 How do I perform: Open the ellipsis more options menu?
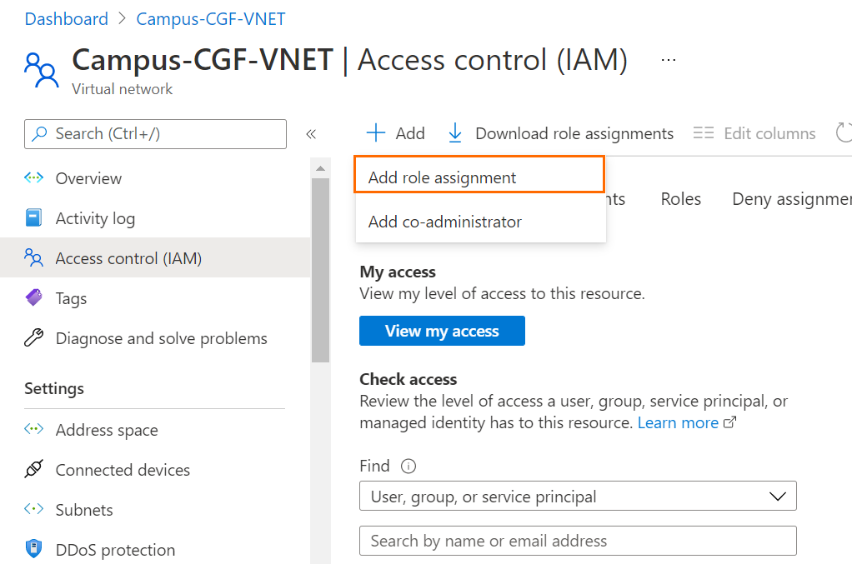(669, 60)
